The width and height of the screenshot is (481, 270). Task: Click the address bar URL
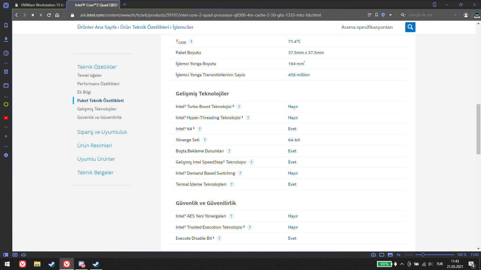coord(201,15)
